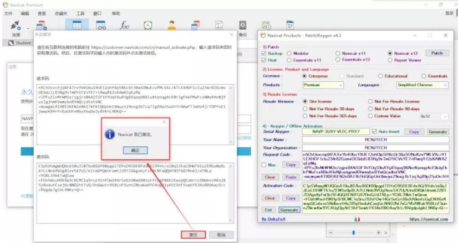Image resolution: width=458 pixels, height=243 pixels.
Task: Click 登录 at Navicat top right
Action: click(x=449, y=13)
